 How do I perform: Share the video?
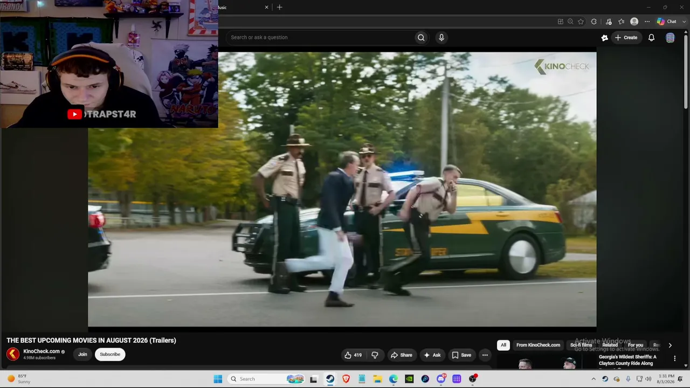tap(402, 355)
